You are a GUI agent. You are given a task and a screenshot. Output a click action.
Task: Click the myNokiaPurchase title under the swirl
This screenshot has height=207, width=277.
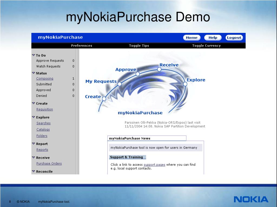(x=140, y=113)
